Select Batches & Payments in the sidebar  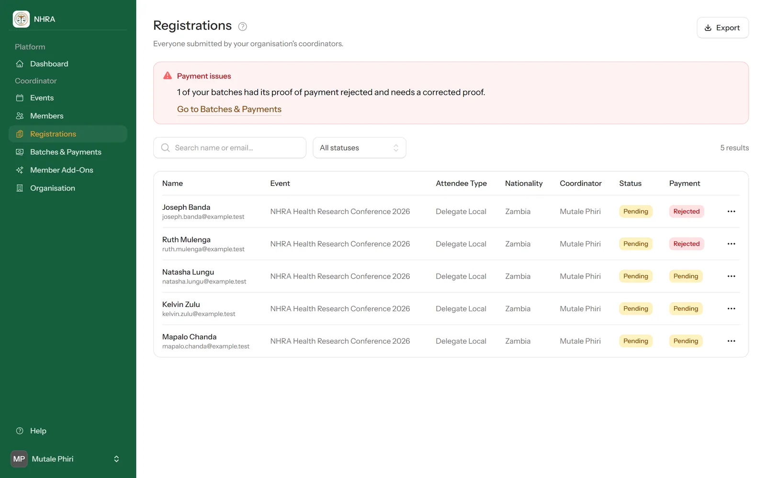pos(68,152)
